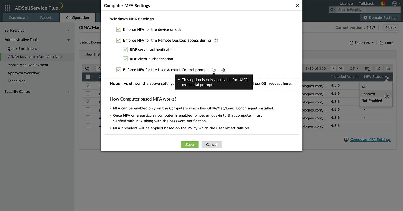Open the Computer MFA Settings link

(x=370, y=139)
